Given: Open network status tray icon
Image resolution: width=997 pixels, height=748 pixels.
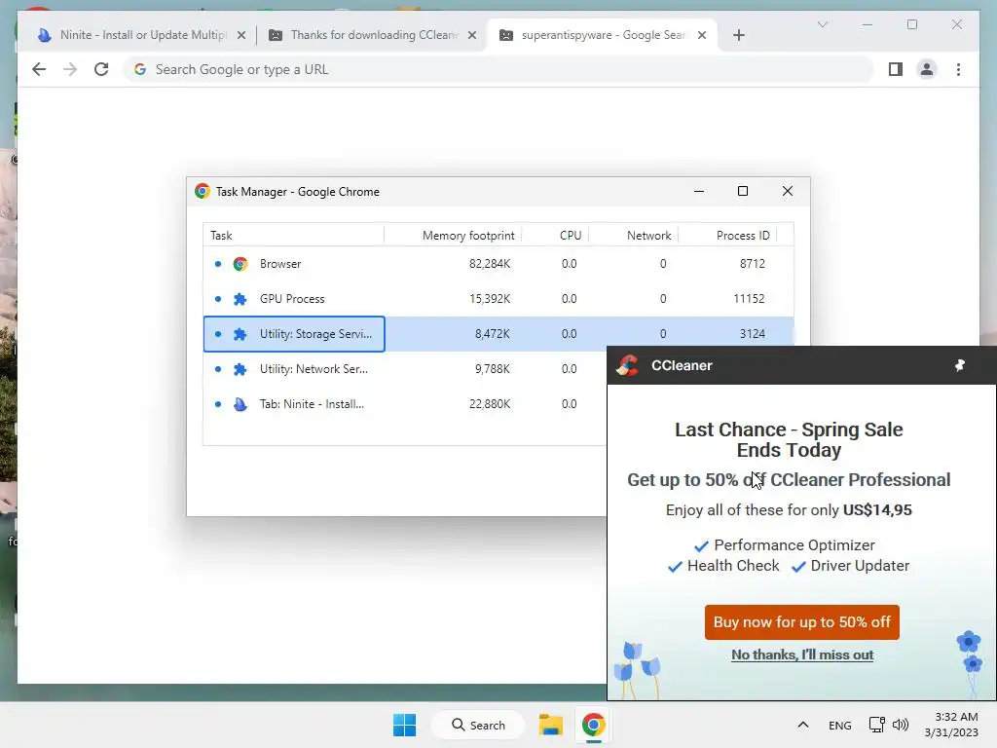Looking at the screenshot, I should [877, 725].
